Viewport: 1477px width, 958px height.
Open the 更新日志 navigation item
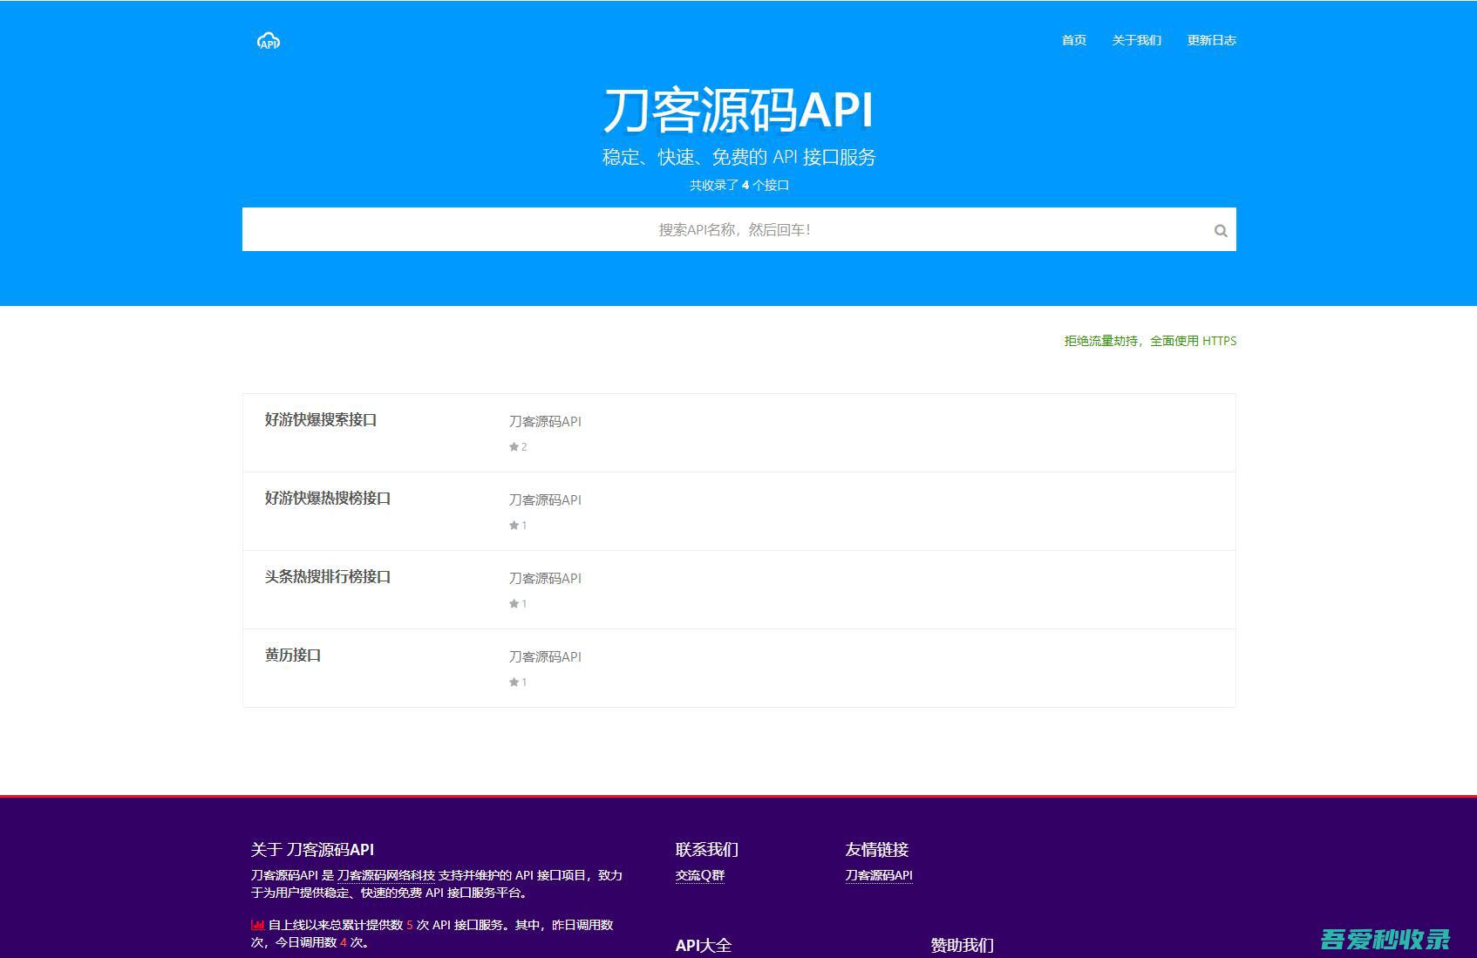point(1211,40)
